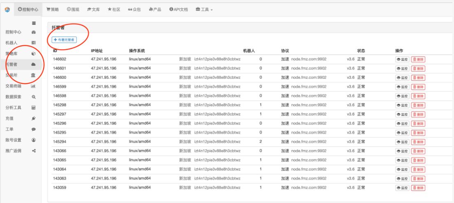Open 策略 in the top navigation
The height and width of the screenshot is (203, 454).
click(x=53, y=9)
